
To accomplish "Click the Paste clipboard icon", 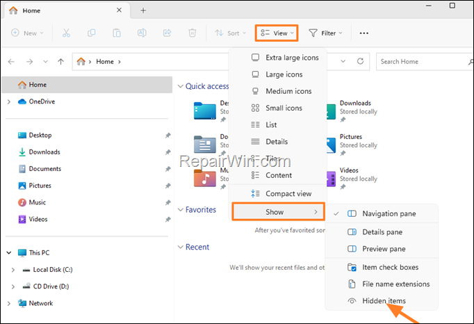I will pyautogui.click(x=117, y=33).
